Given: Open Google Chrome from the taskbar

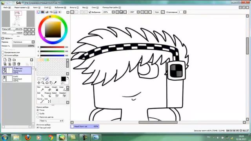Looking at the screenshot, I should coord(51,137).
